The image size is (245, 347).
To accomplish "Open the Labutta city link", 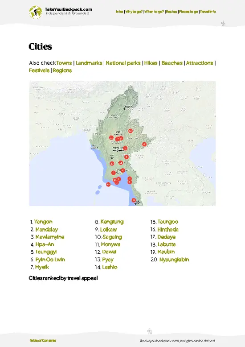I will point(167,244).
